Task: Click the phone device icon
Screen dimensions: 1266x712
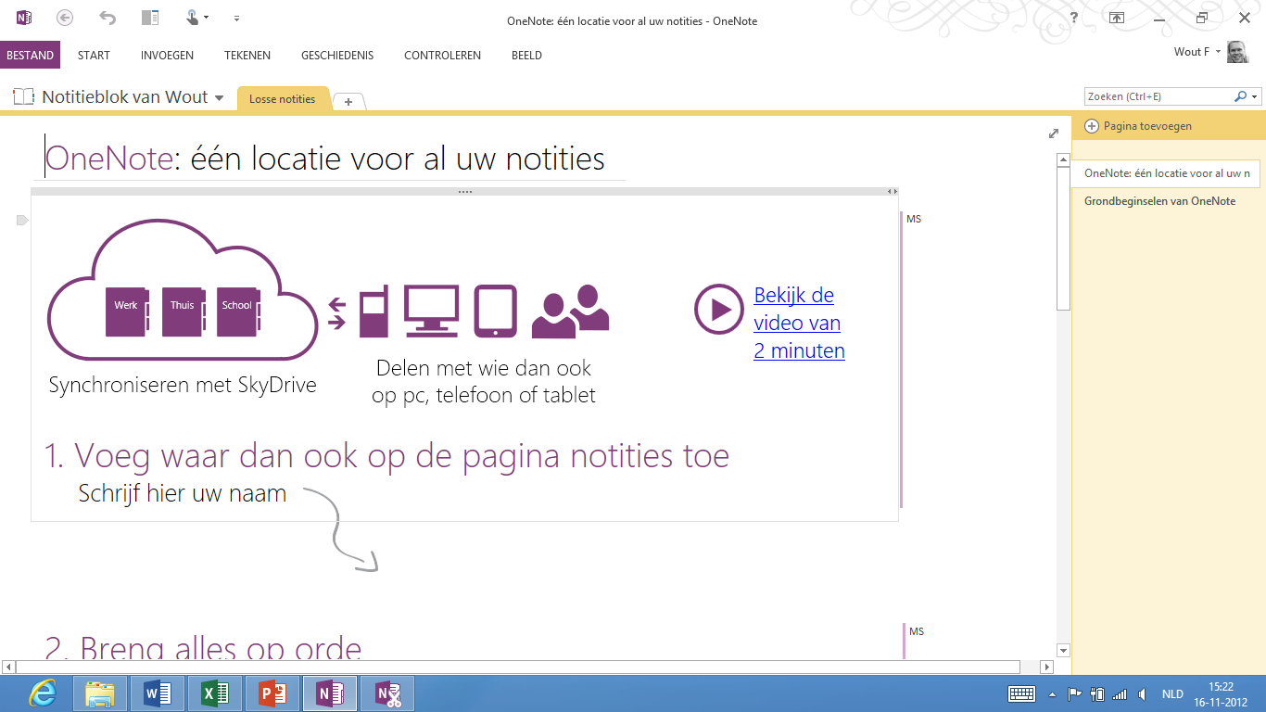Action: [373, 312]
